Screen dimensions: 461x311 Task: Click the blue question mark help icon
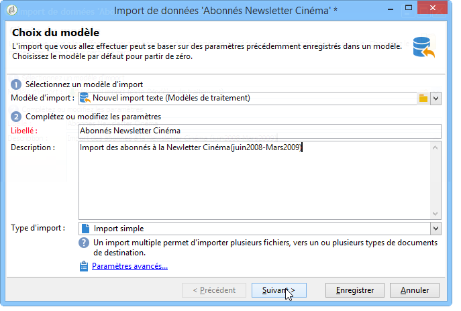pyautogui.click(x=84, y=243)
